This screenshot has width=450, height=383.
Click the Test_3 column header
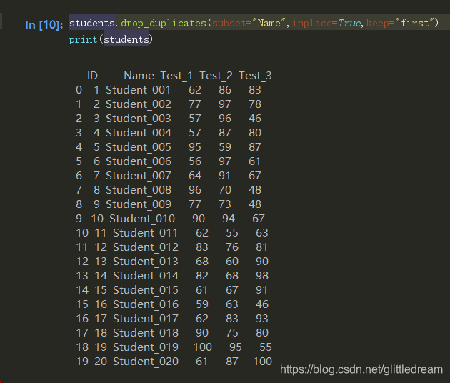pyautogui.click(x=256, y=76)
